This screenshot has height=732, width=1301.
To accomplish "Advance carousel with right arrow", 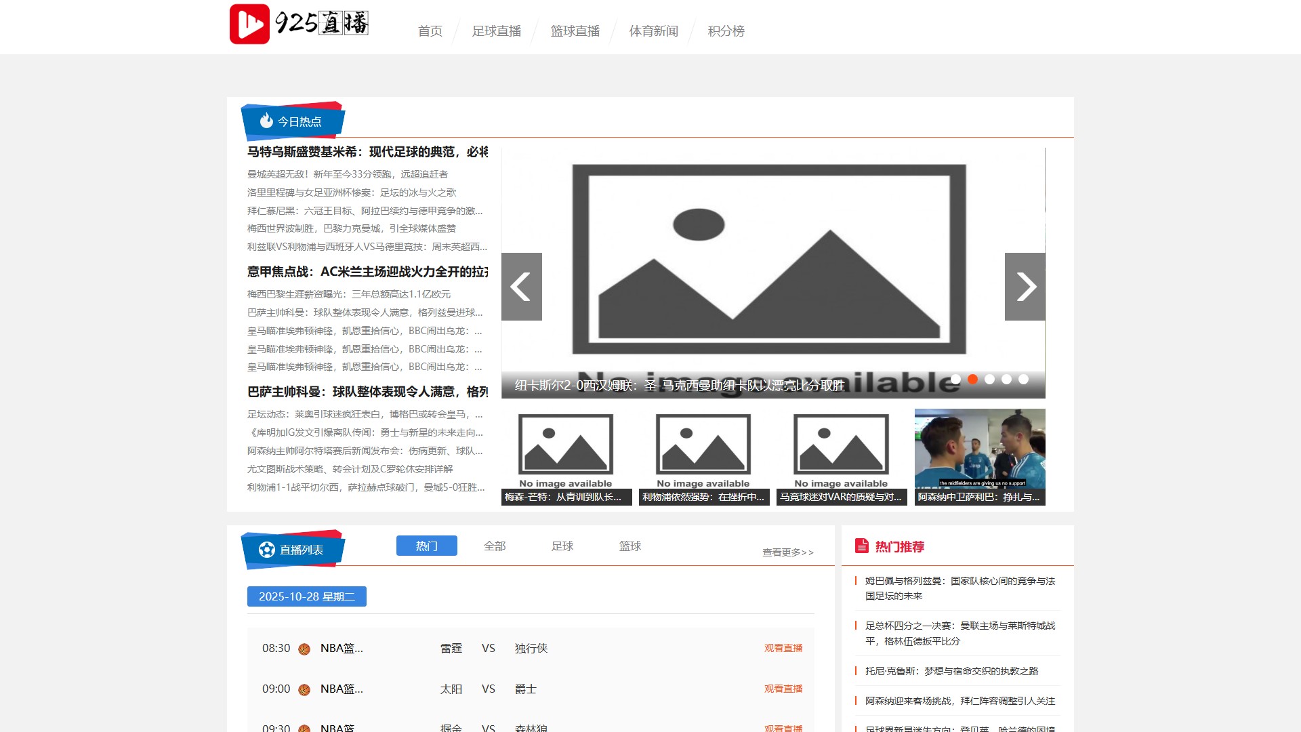I will tap(1025, 287).
